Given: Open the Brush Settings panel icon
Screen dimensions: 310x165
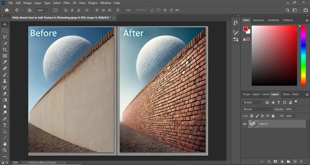Looking at the screenshot, I should 236,32.
